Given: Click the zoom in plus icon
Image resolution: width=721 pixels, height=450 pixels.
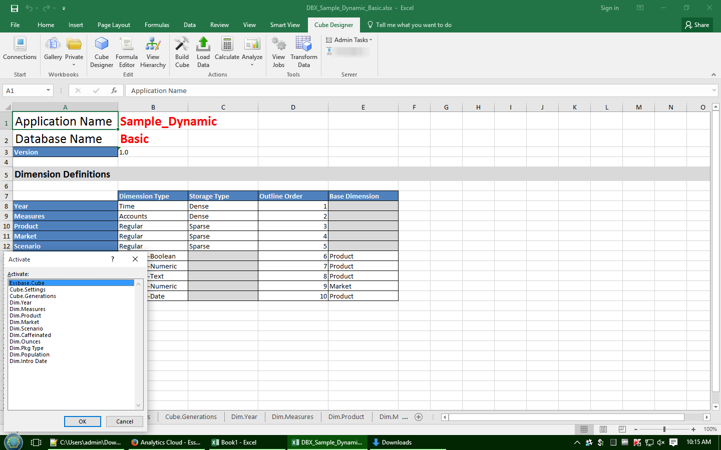Looking at the screenshot, I should coord(693,429).
